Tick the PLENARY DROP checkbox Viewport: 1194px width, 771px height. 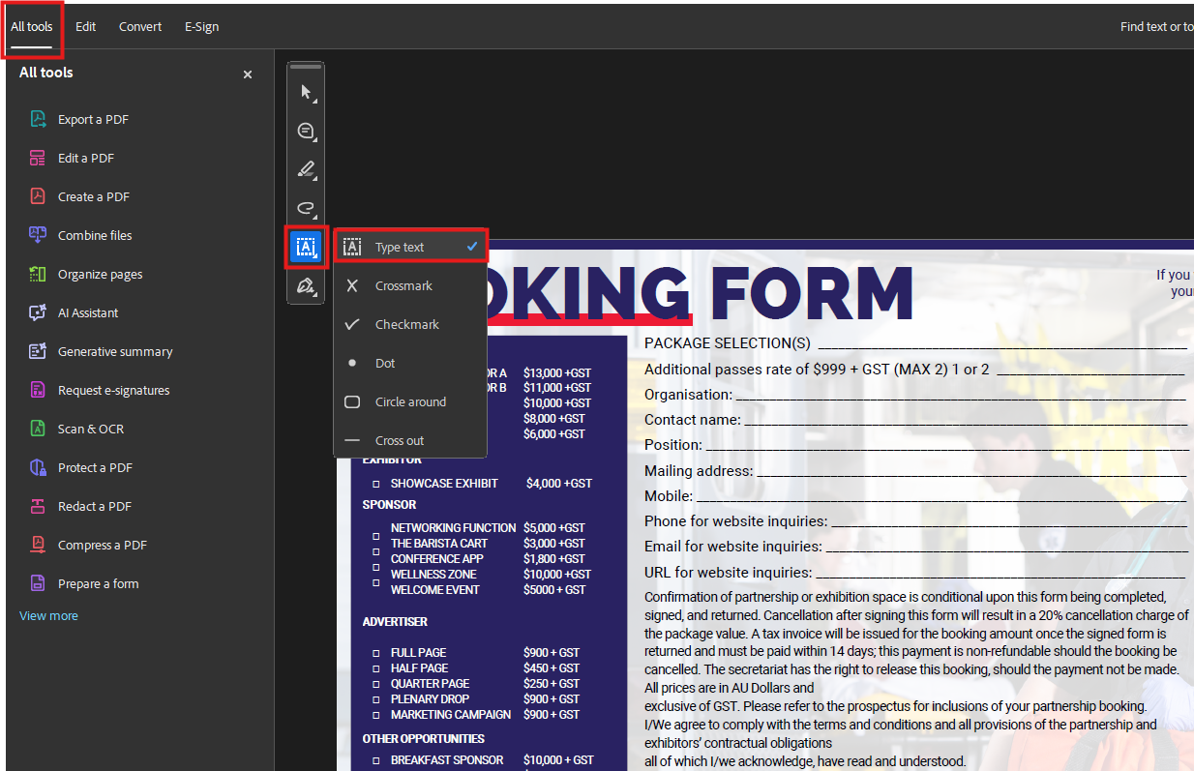[376, 699]
